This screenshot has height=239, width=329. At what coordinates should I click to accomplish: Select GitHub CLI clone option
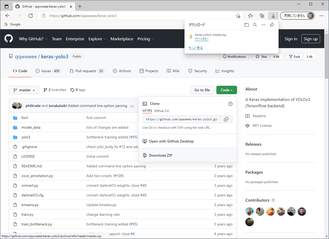click(x=161, y=111)
